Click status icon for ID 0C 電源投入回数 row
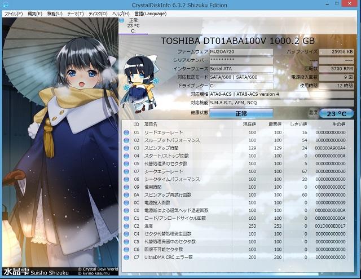The height and width of the screenshot is (279, 361). 126,203
